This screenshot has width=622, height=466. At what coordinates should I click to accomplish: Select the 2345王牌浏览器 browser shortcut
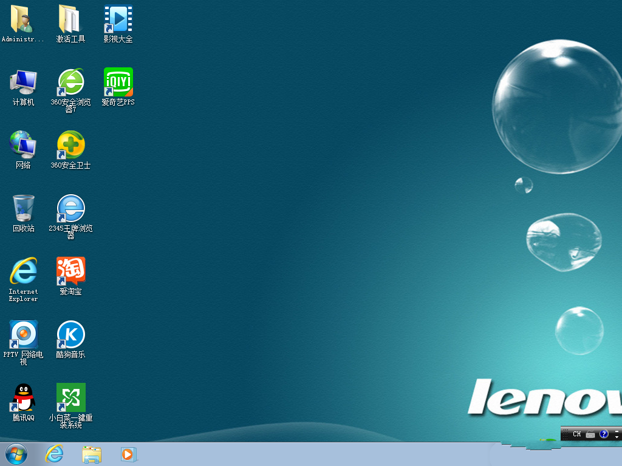(x=70, y=209)
